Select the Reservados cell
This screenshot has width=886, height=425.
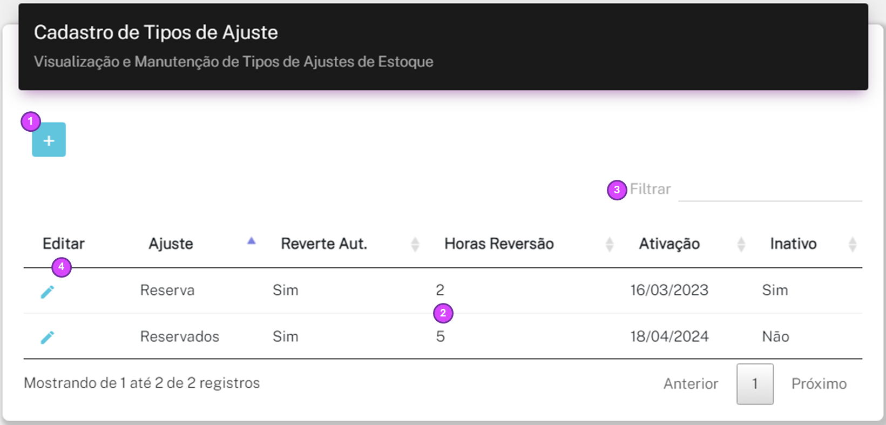[x=180, y=337]
